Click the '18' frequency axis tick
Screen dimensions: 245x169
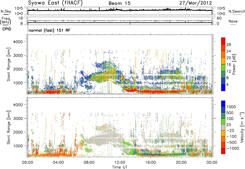tap(21, 18)
